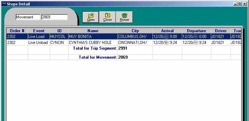Maximize the Stops Detail window
This screenshot has height=121, width=249.
(240, 4)
